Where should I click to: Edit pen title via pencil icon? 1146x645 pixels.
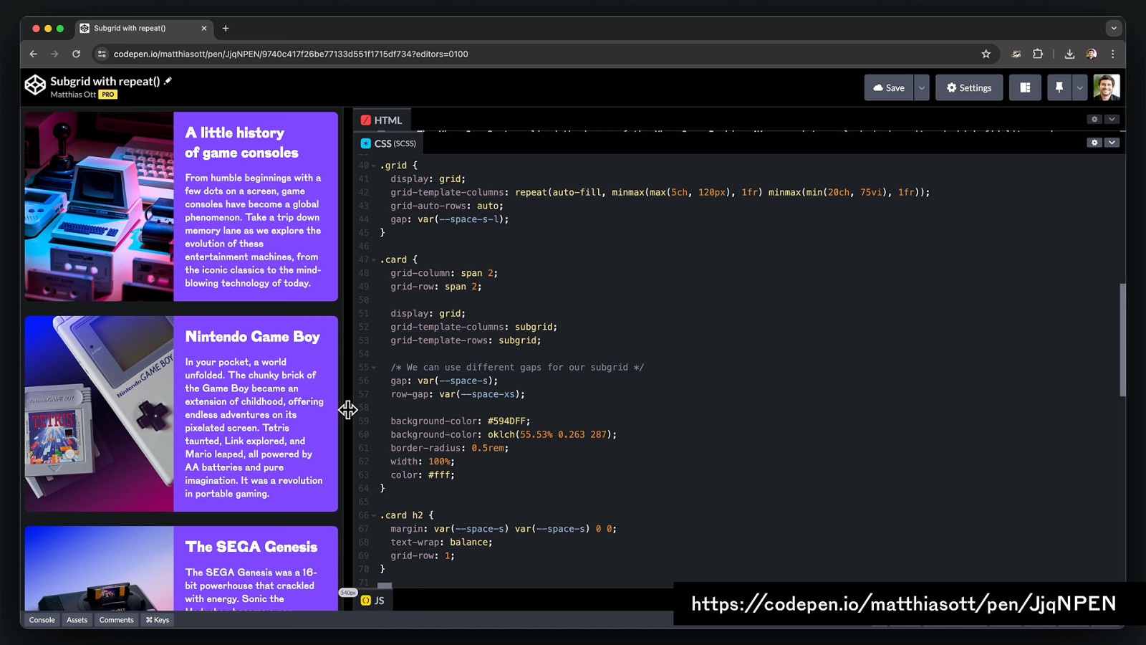pos(168,81)
